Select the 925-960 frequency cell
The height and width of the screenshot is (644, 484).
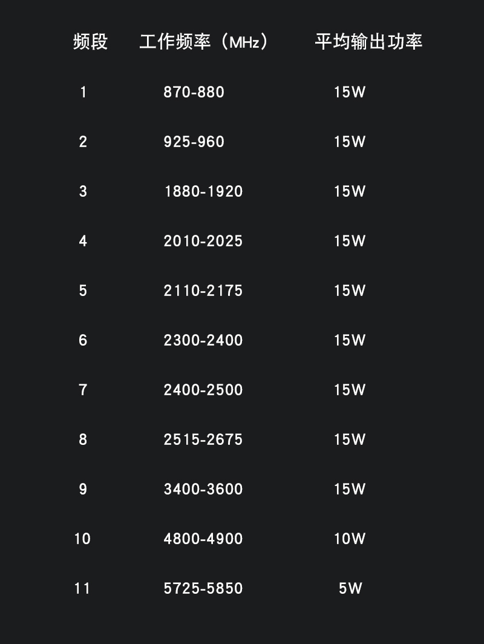pos(194,142)
